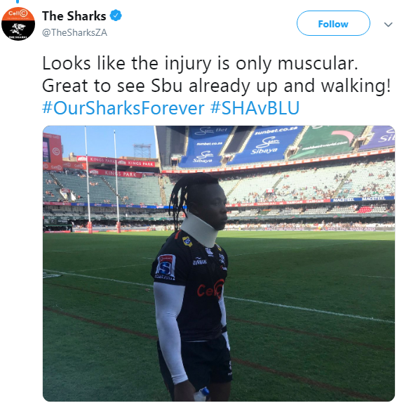
Task: Visit the @TheSharksZA handle
Action: pyautogui.click(x=74, y=32)
